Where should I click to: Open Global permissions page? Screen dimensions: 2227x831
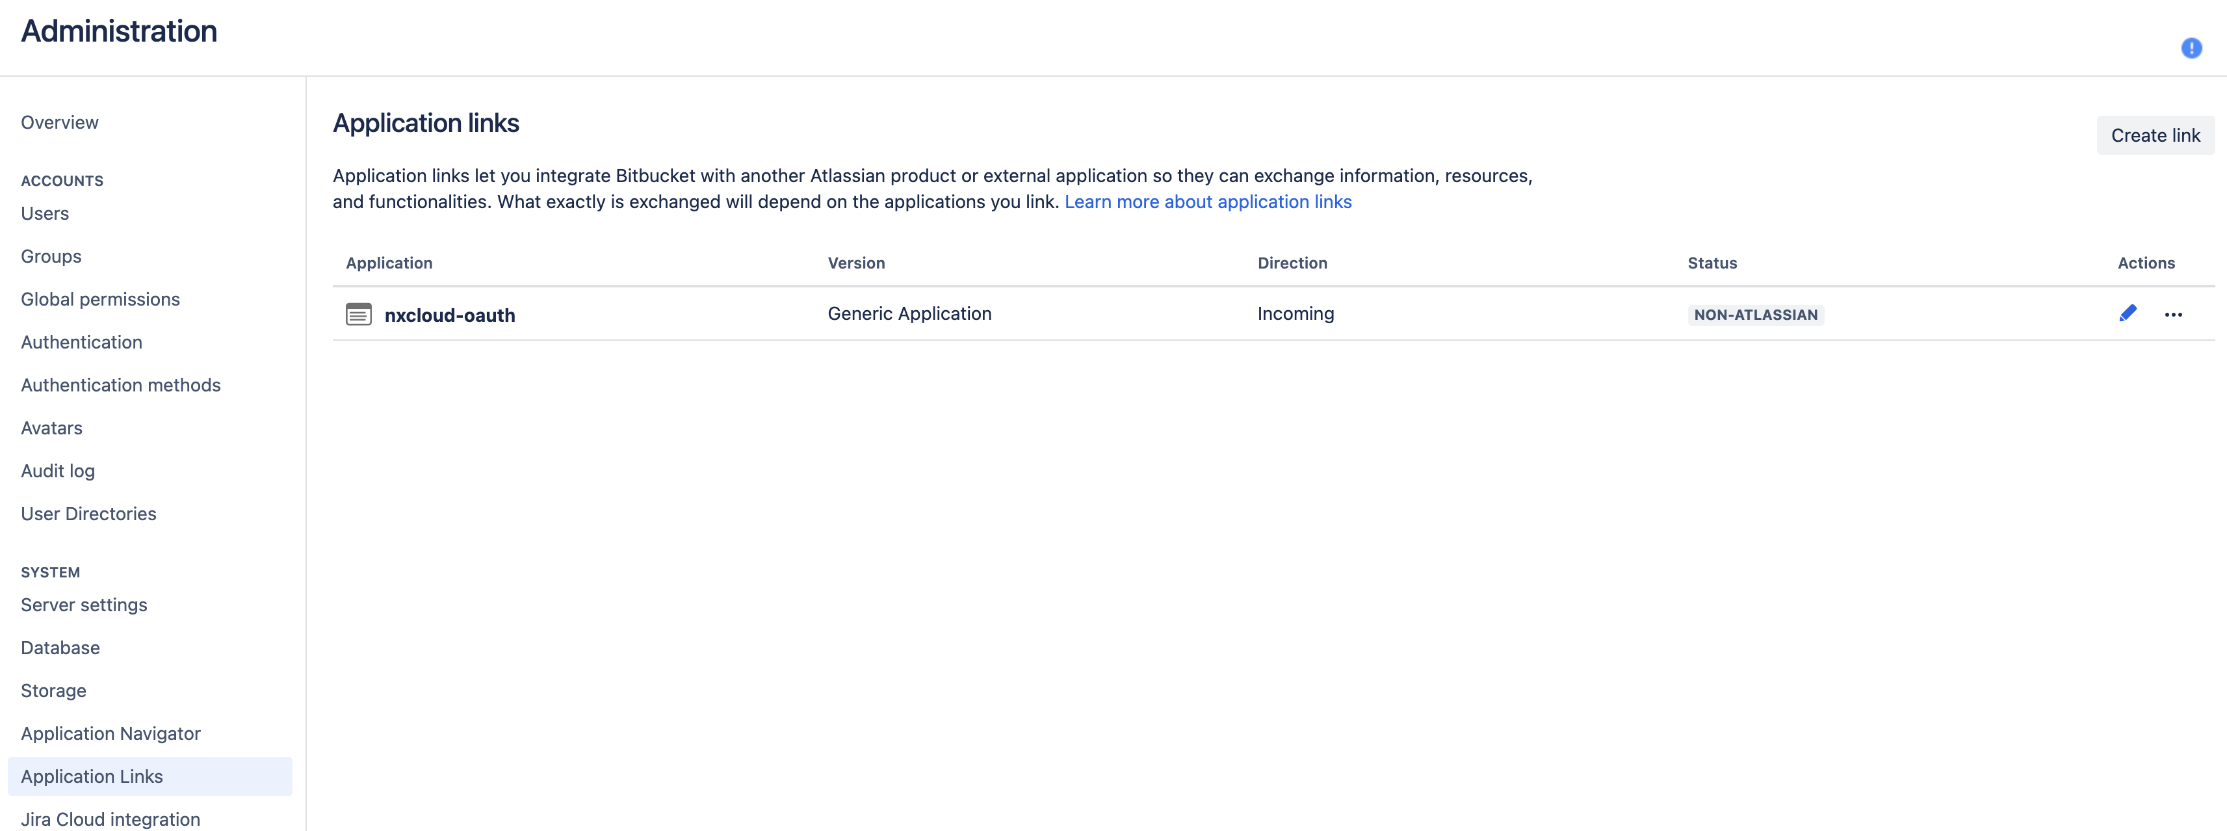pos(100,299)
